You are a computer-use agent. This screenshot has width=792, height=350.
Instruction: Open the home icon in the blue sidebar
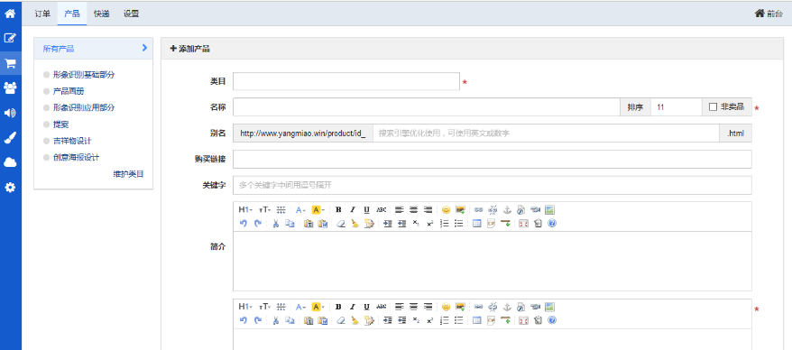tap(10, 14)
